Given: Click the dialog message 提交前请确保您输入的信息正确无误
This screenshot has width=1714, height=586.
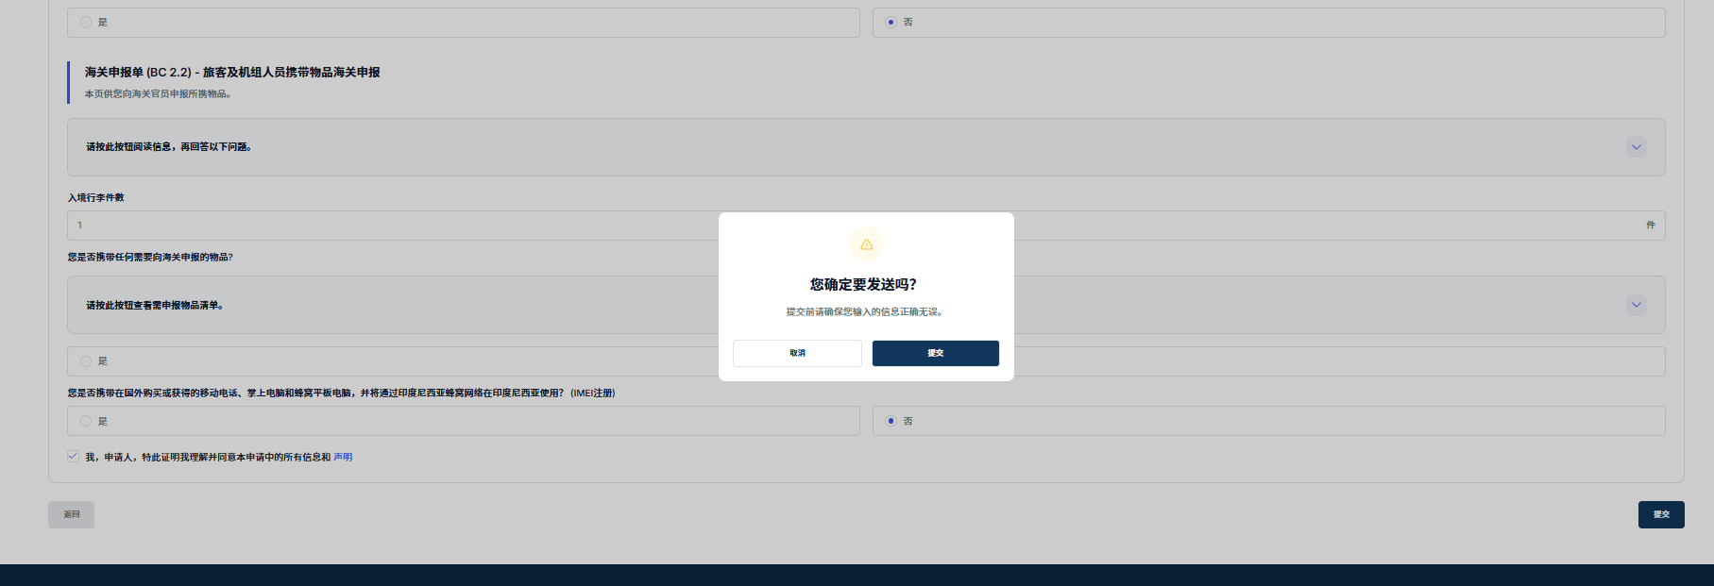Looking at the screenshot, I should [x=865, y=311].
